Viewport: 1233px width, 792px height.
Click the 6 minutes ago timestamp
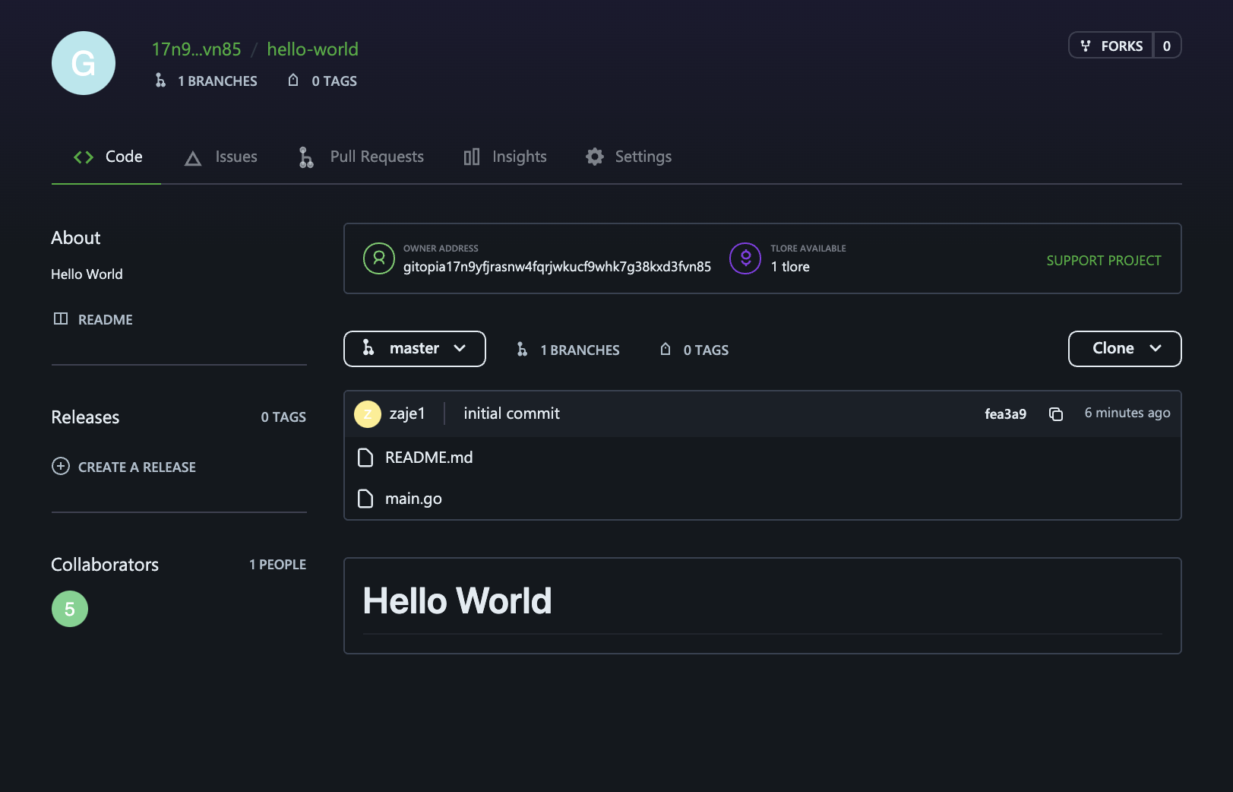(x=1127, y=413)
